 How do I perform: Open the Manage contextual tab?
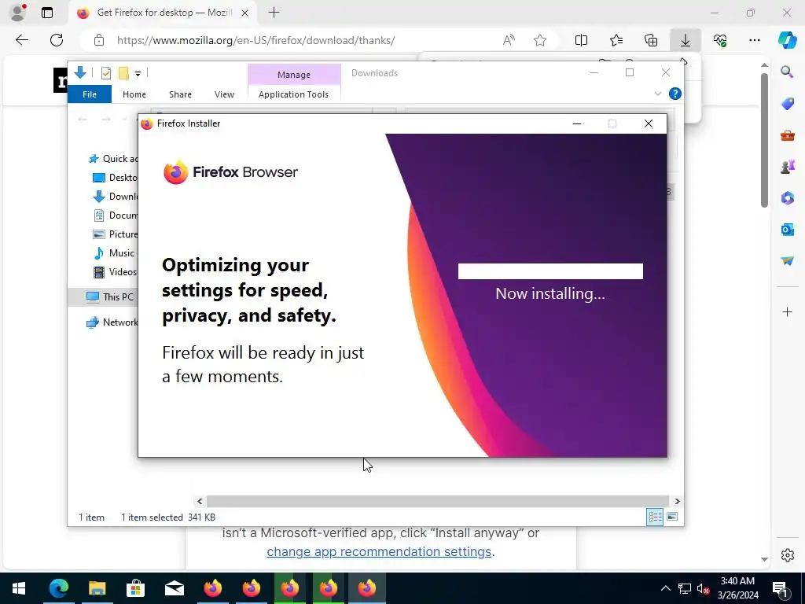(x=294, y=75)
